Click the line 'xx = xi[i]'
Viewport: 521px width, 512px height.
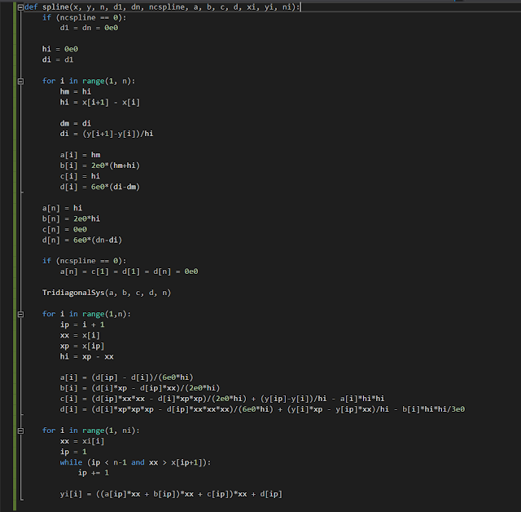[82, 441]
